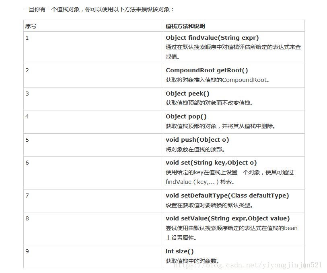Click the line findValue ( key,... ) 检索
Viewport: 327px width, 273px height.
point(200,182)
